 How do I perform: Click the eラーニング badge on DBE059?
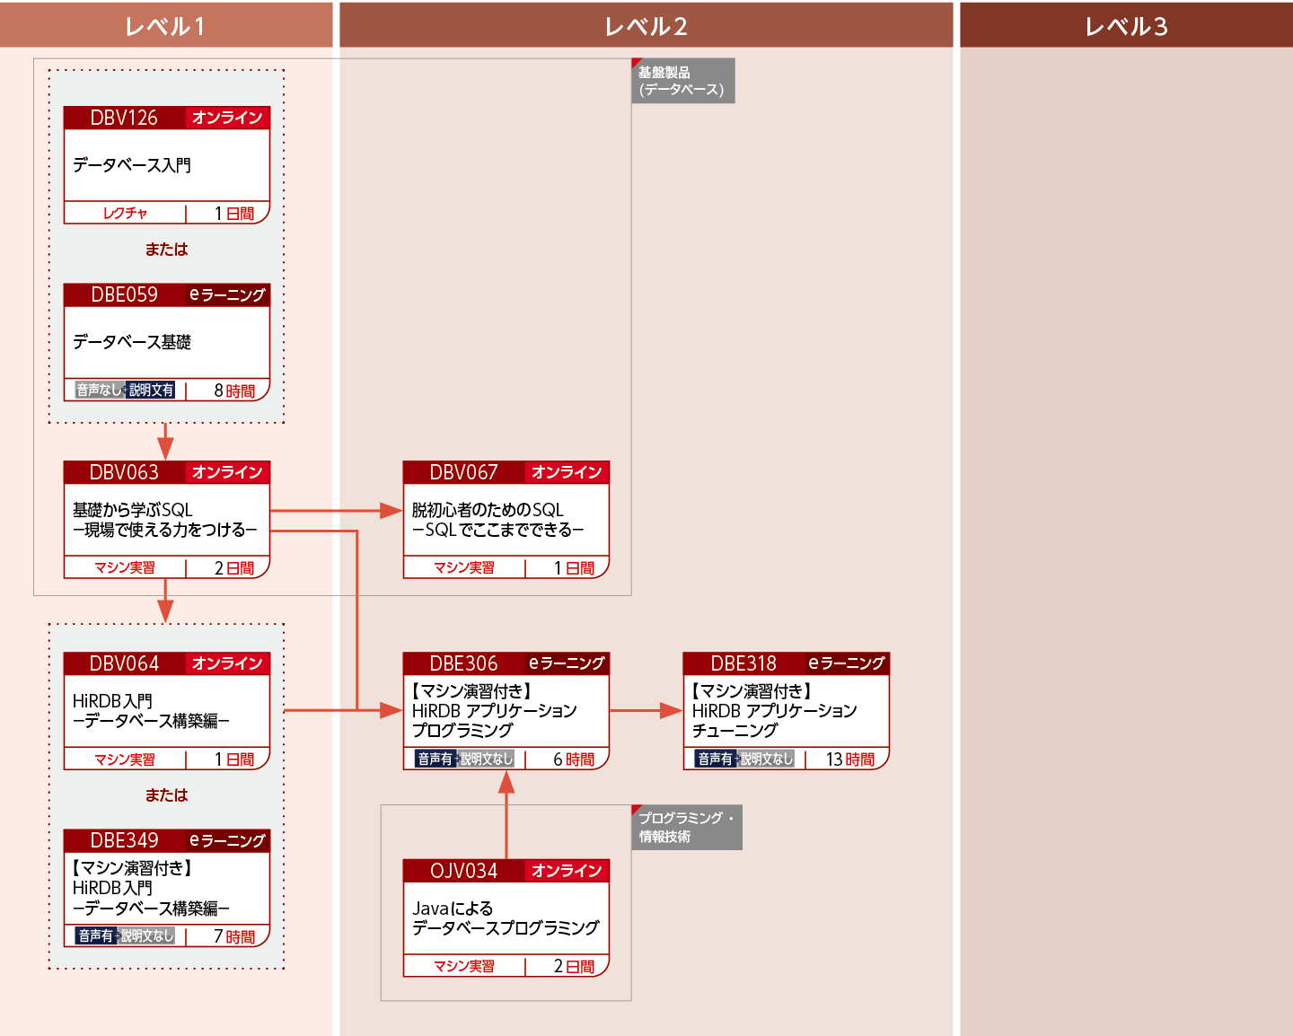coord(227,294)
